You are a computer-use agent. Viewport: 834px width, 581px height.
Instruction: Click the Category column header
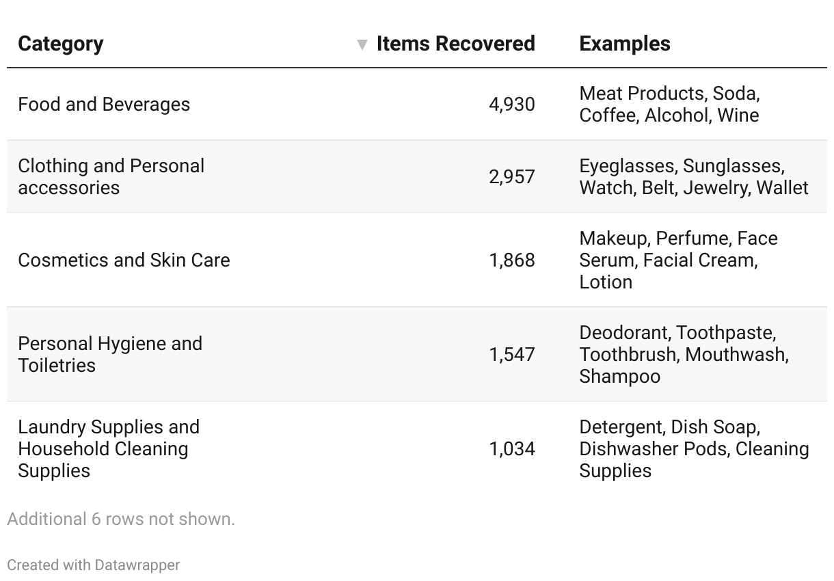coord(61,44)
